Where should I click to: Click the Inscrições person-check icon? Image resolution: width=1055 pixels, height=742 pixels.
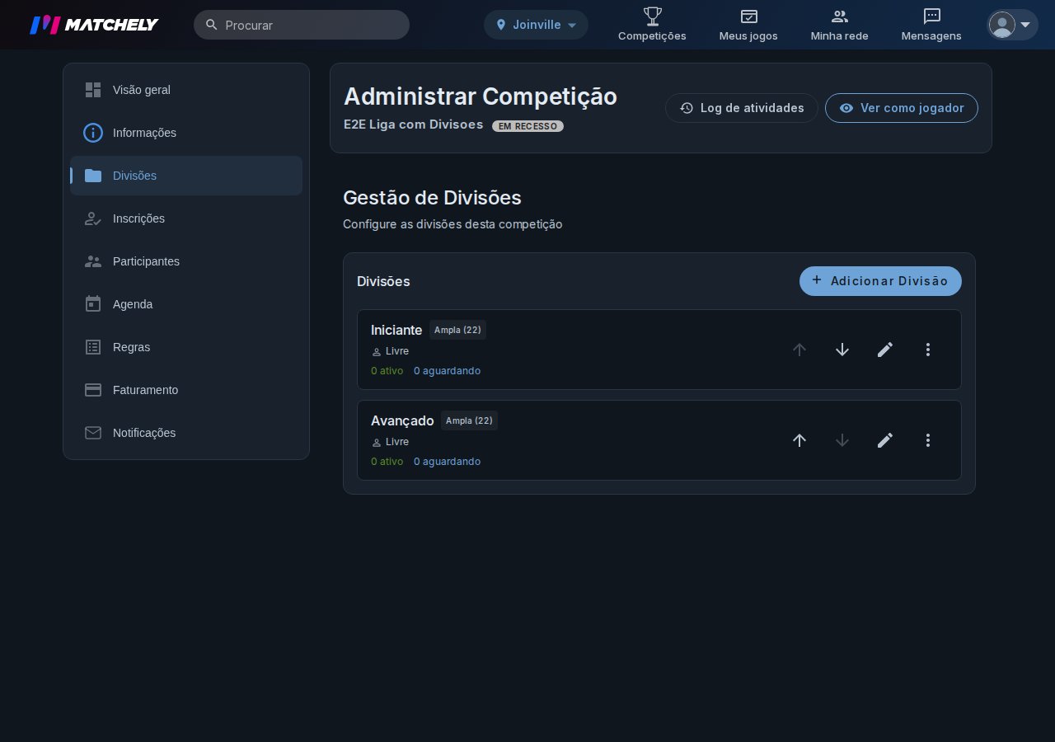(93, 218)
